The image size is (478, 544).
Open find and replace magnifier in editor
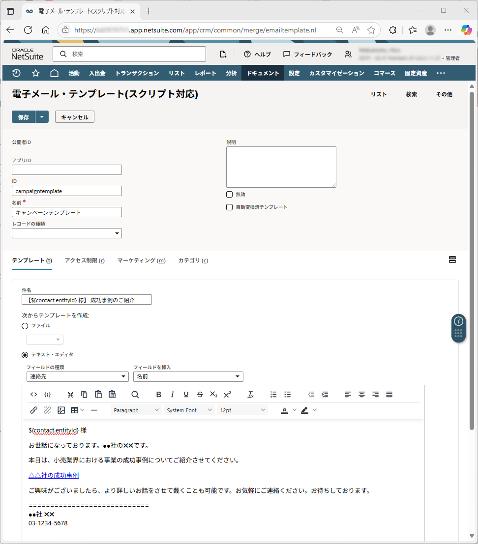[x=135, y=395]
